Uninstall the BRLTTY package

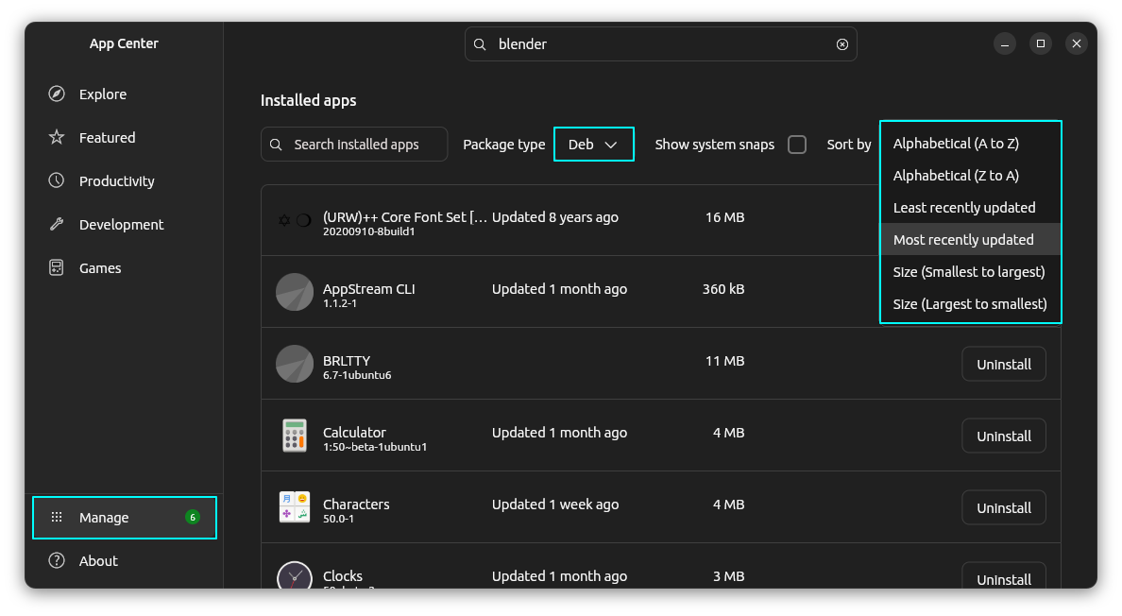(x=1004, y=364)
